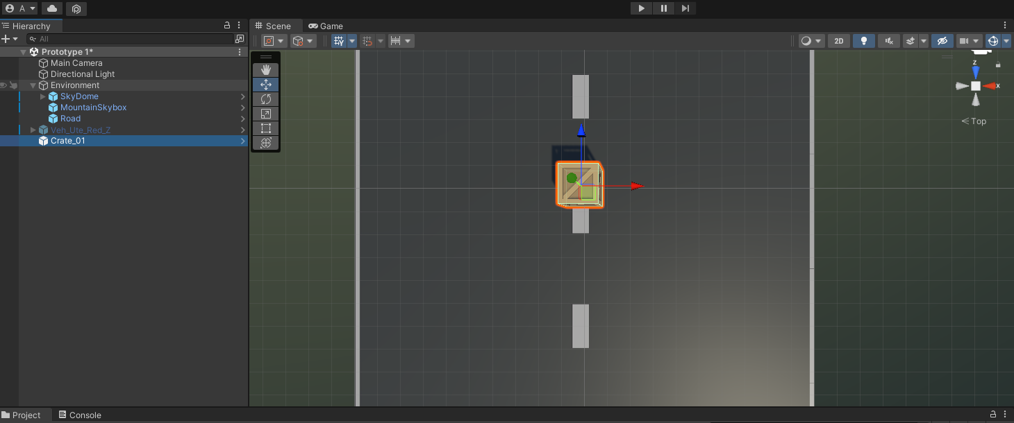This screenshot has height=423, width=1014.
Task: Select the Transform tool
Action: (265, 143)
